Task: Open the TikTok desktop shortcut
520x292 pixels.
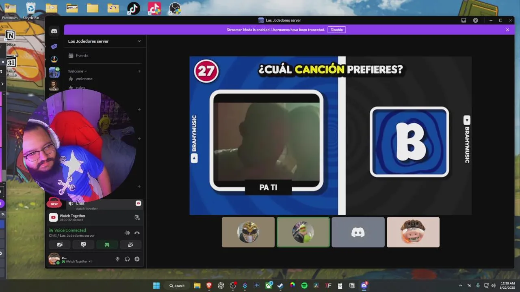Action: pyautogui.click(x=134, y=8)
